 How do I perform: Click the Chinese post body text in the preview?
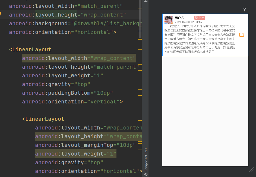pyautogui.click(x=200, y=39)
